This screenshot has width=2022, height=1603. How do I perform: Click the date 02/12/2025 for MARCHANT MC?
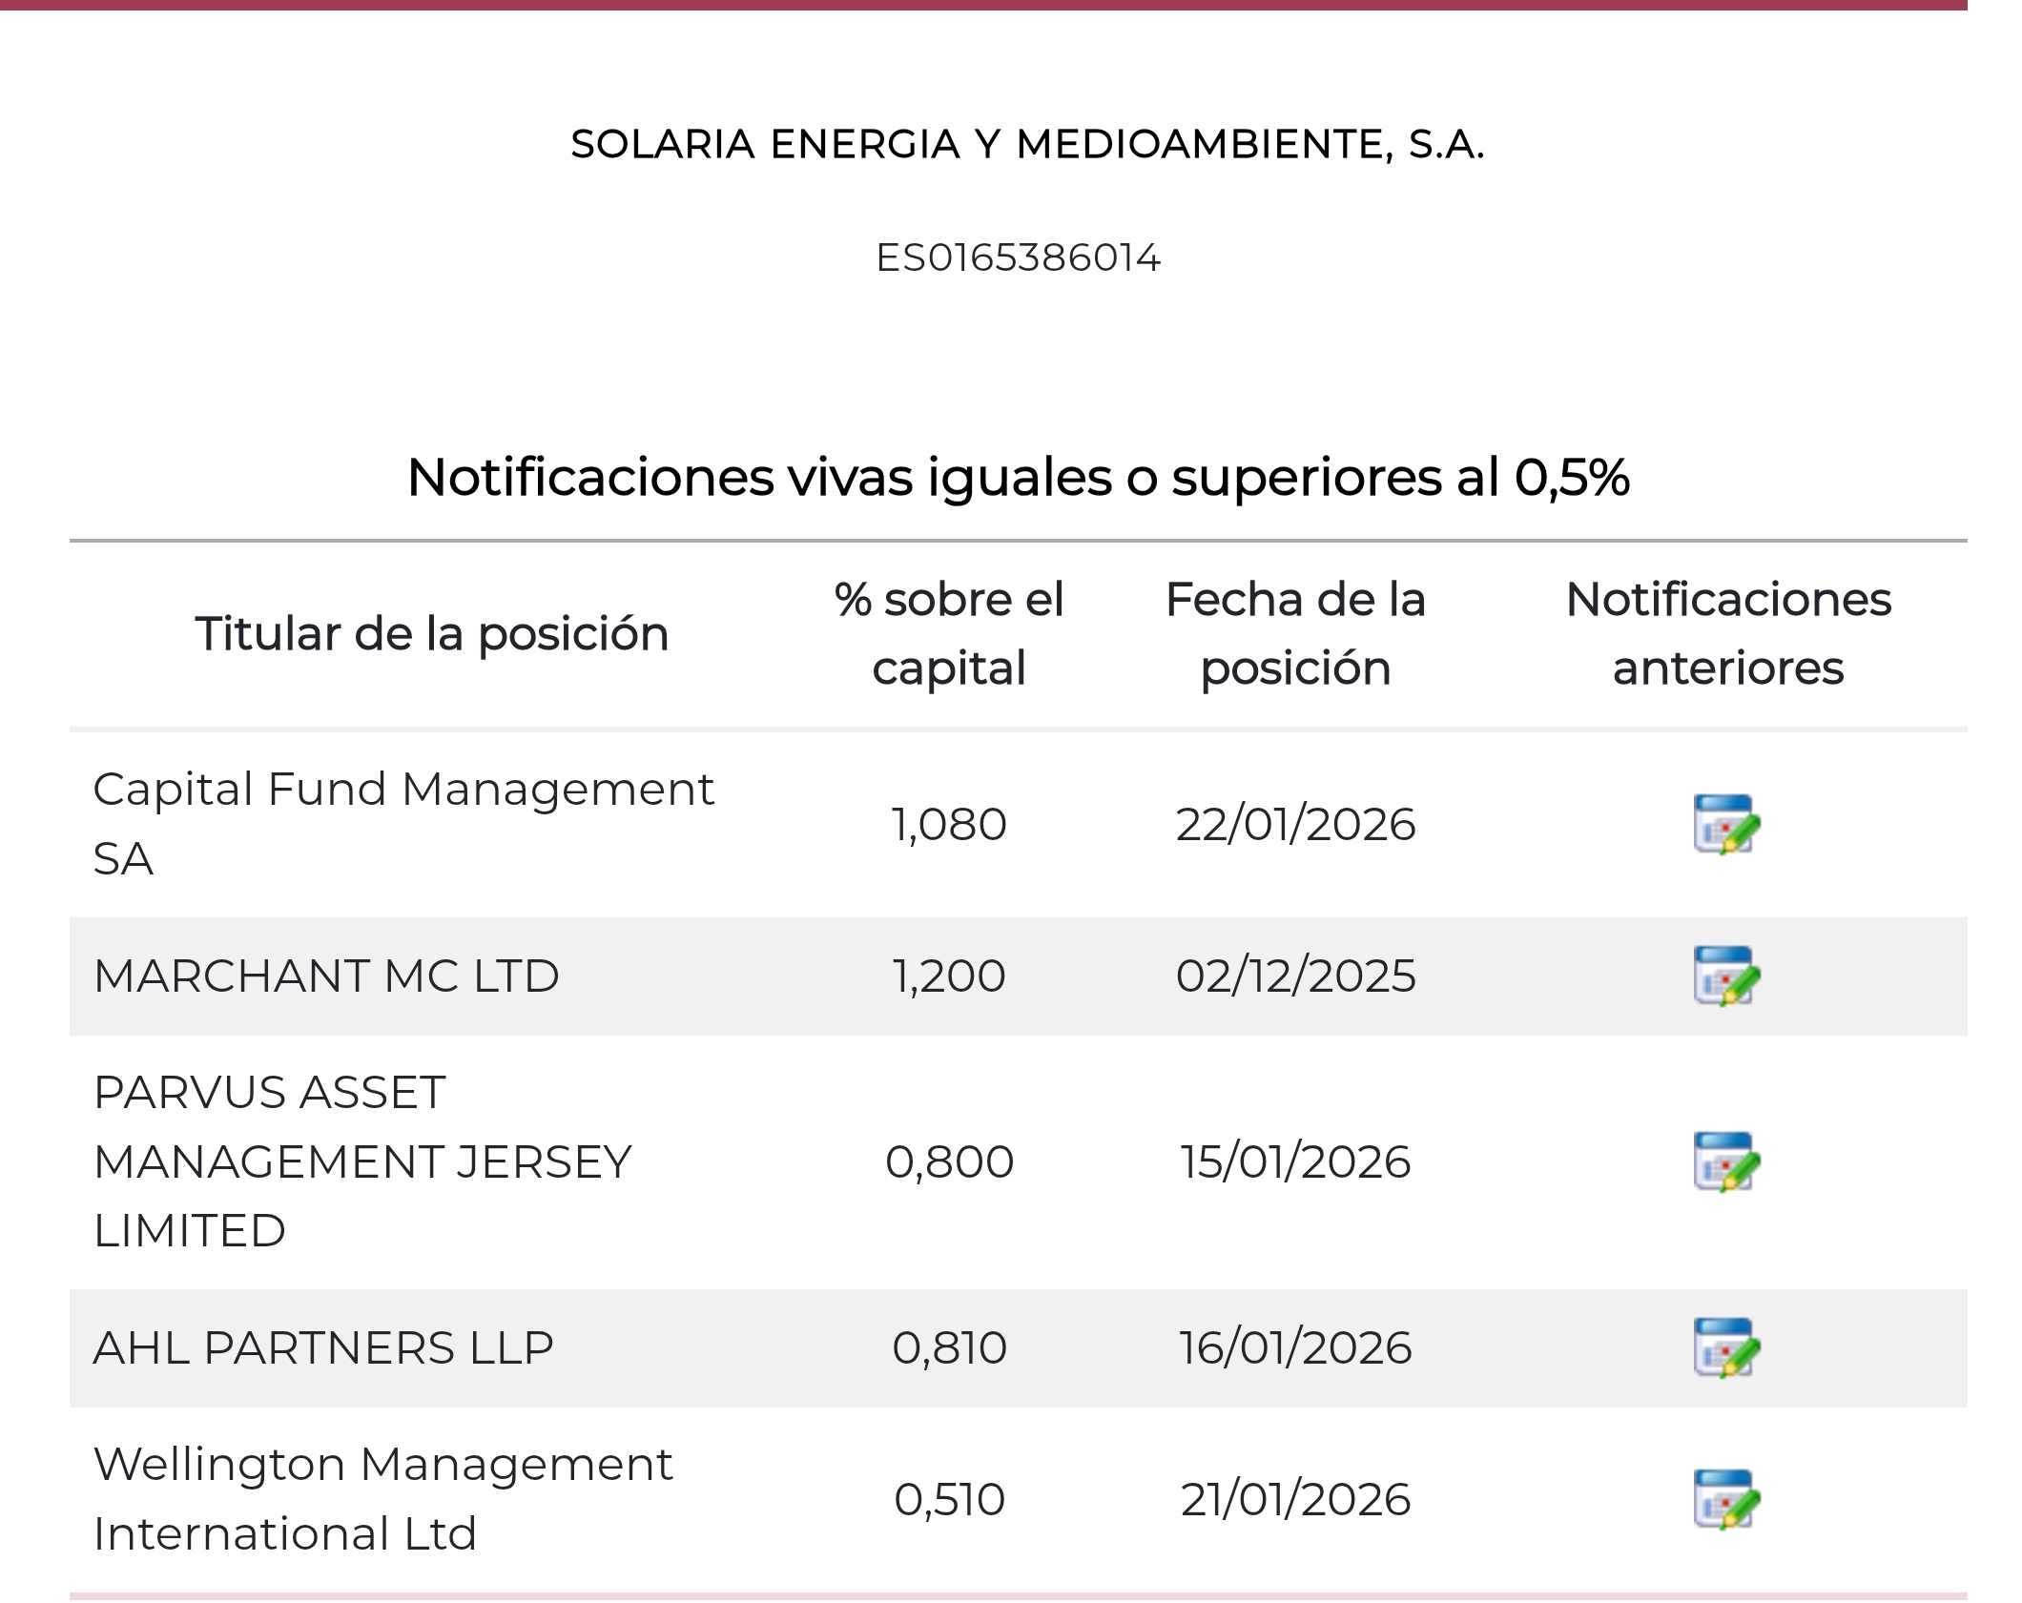[1297, 976]
